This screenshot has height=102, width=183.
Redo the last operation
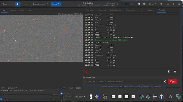[x=28, y=4]
